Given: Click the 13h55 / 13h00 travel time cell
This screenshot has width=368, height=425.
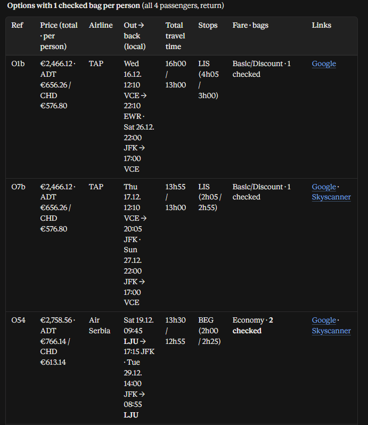Looking at the screenshot, I should (x=175, y=197).
